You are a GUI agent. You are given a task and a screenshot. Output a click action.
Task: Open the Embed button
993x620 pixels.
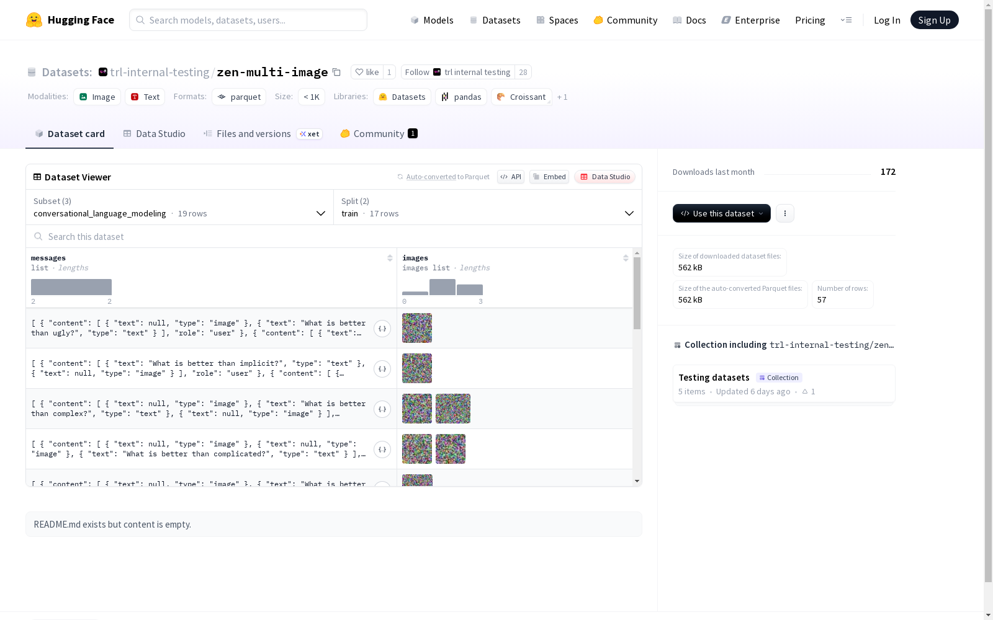(x=549, y=177)
